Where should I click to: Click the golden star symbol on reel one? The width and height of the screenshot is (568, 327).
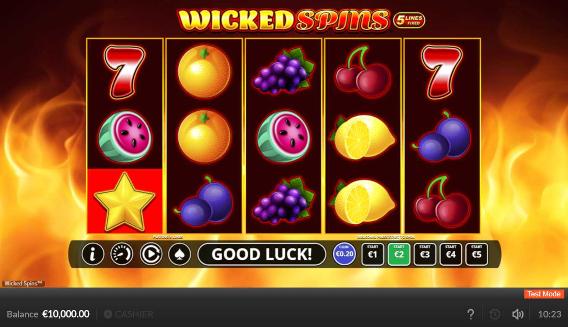[124, 201]
